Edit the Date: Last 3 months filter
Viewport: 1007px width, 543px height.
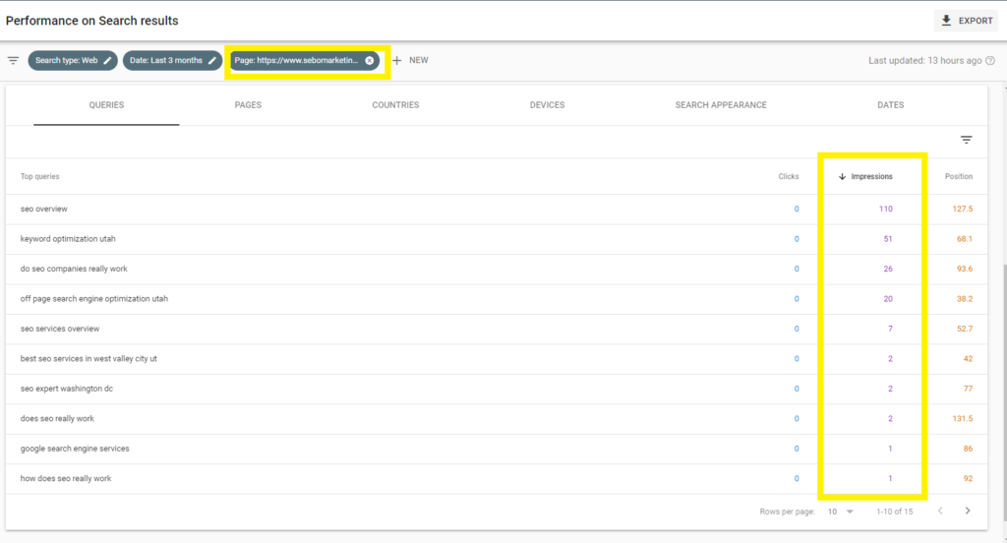212,60
